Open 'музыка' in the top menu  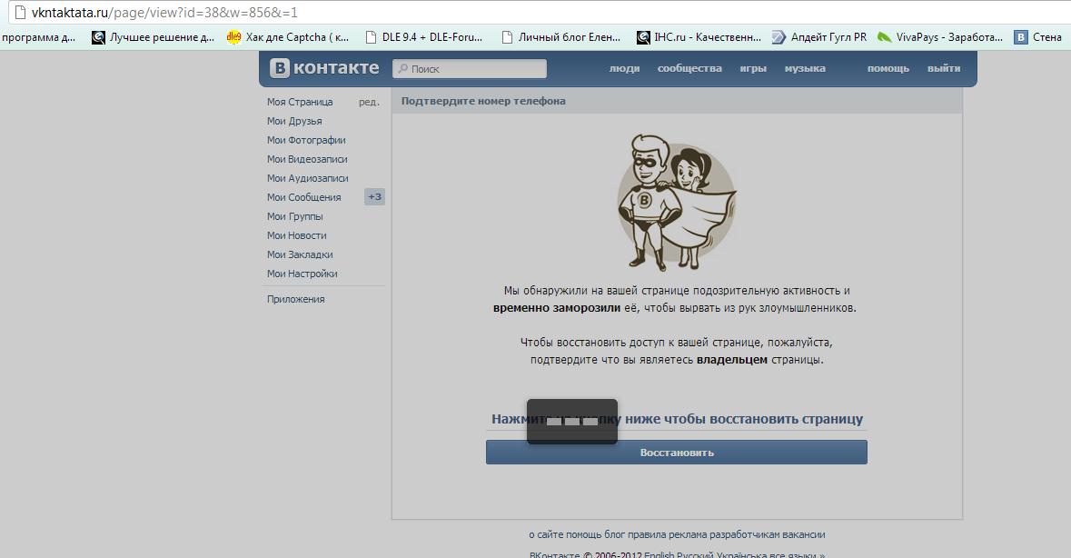805,68
